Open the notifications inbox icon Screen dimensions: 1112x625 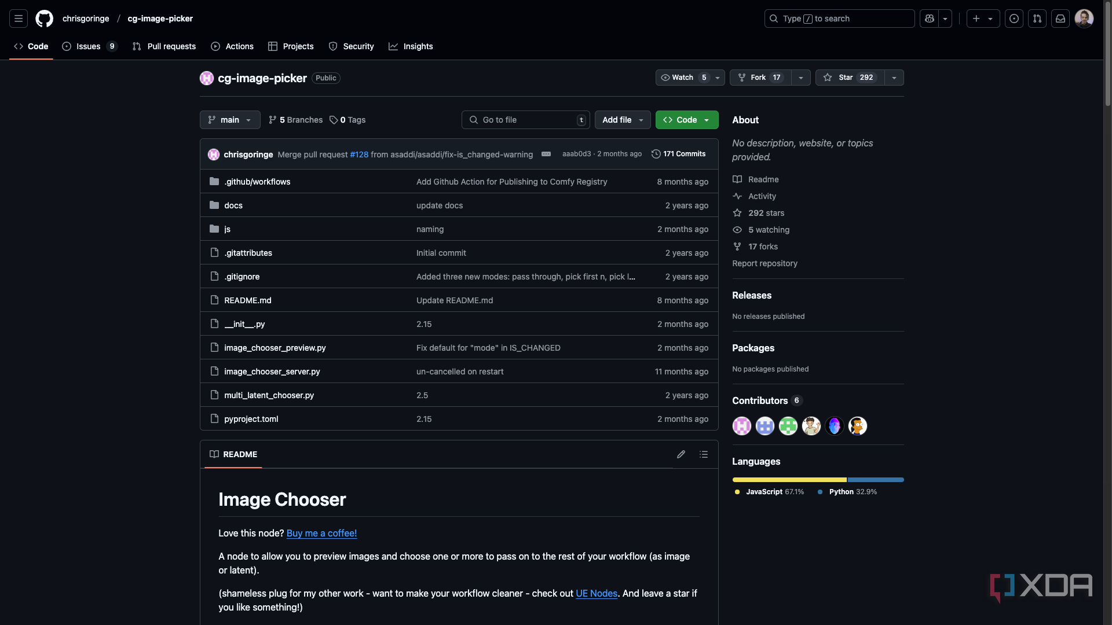click(x=1060, y=19)
